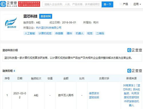The height and width of the screenshot is (109, 143).
Task: Open the 杭州蓝芯科技有限公司 link
Action: 49,28
